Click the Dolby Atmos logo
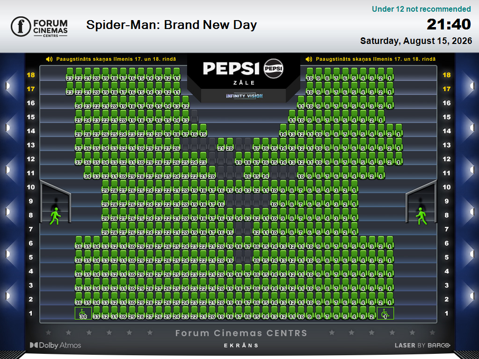Image resolution: width=479 pixels, height=359 pixels. click(55, 345)
